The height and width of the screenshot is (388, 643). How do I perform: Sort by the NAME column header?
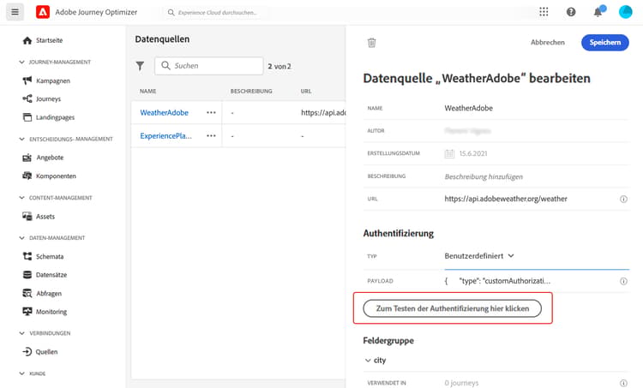coord(147,91)
